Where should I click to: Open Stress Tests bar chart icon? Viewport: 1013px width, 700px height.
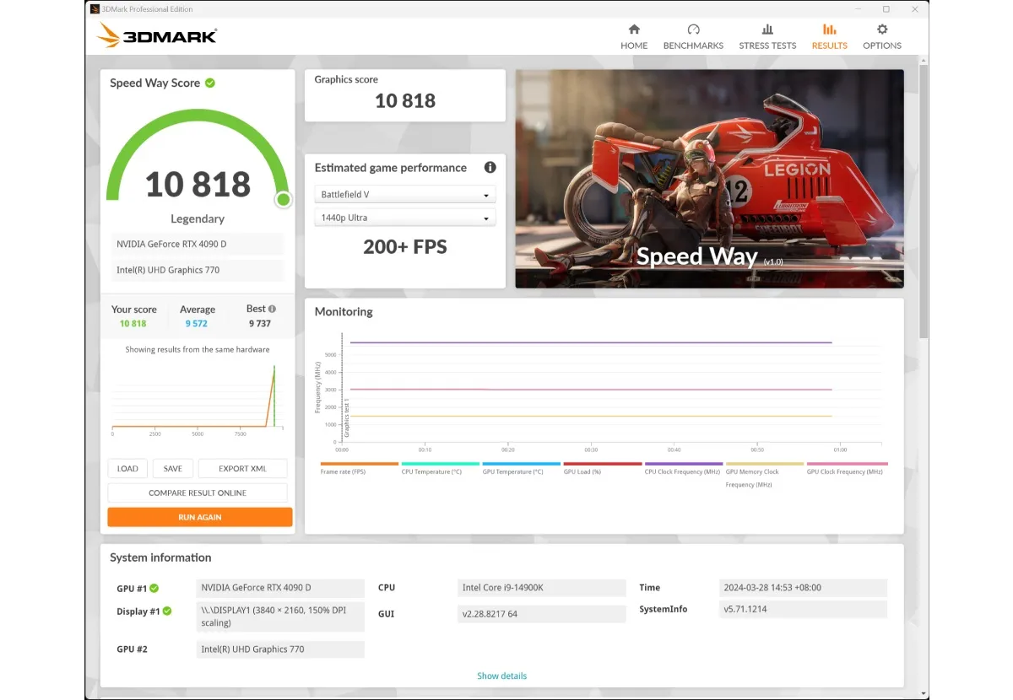(x=767, y=29)
